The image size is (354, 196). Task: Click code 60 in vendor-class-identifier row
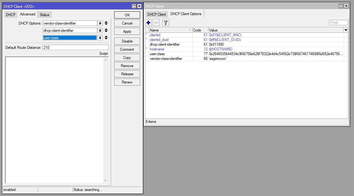tap(205, 59)
